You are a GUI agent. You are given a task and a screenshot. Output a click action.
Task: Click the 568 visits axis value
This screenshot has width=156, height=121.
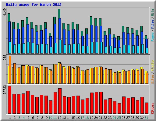[5, 58]
